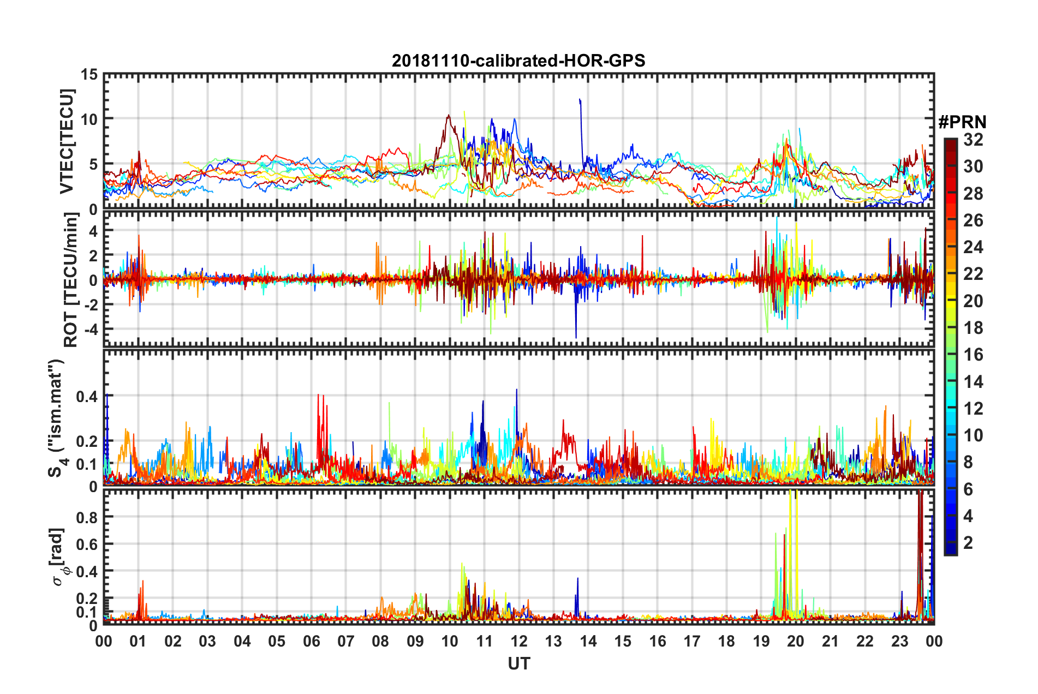
Task: Click inside the VTEC plot panel
Action: point(519,141)
